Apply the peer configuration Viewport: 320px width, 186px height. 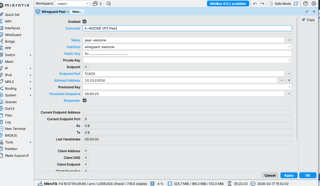289,175
